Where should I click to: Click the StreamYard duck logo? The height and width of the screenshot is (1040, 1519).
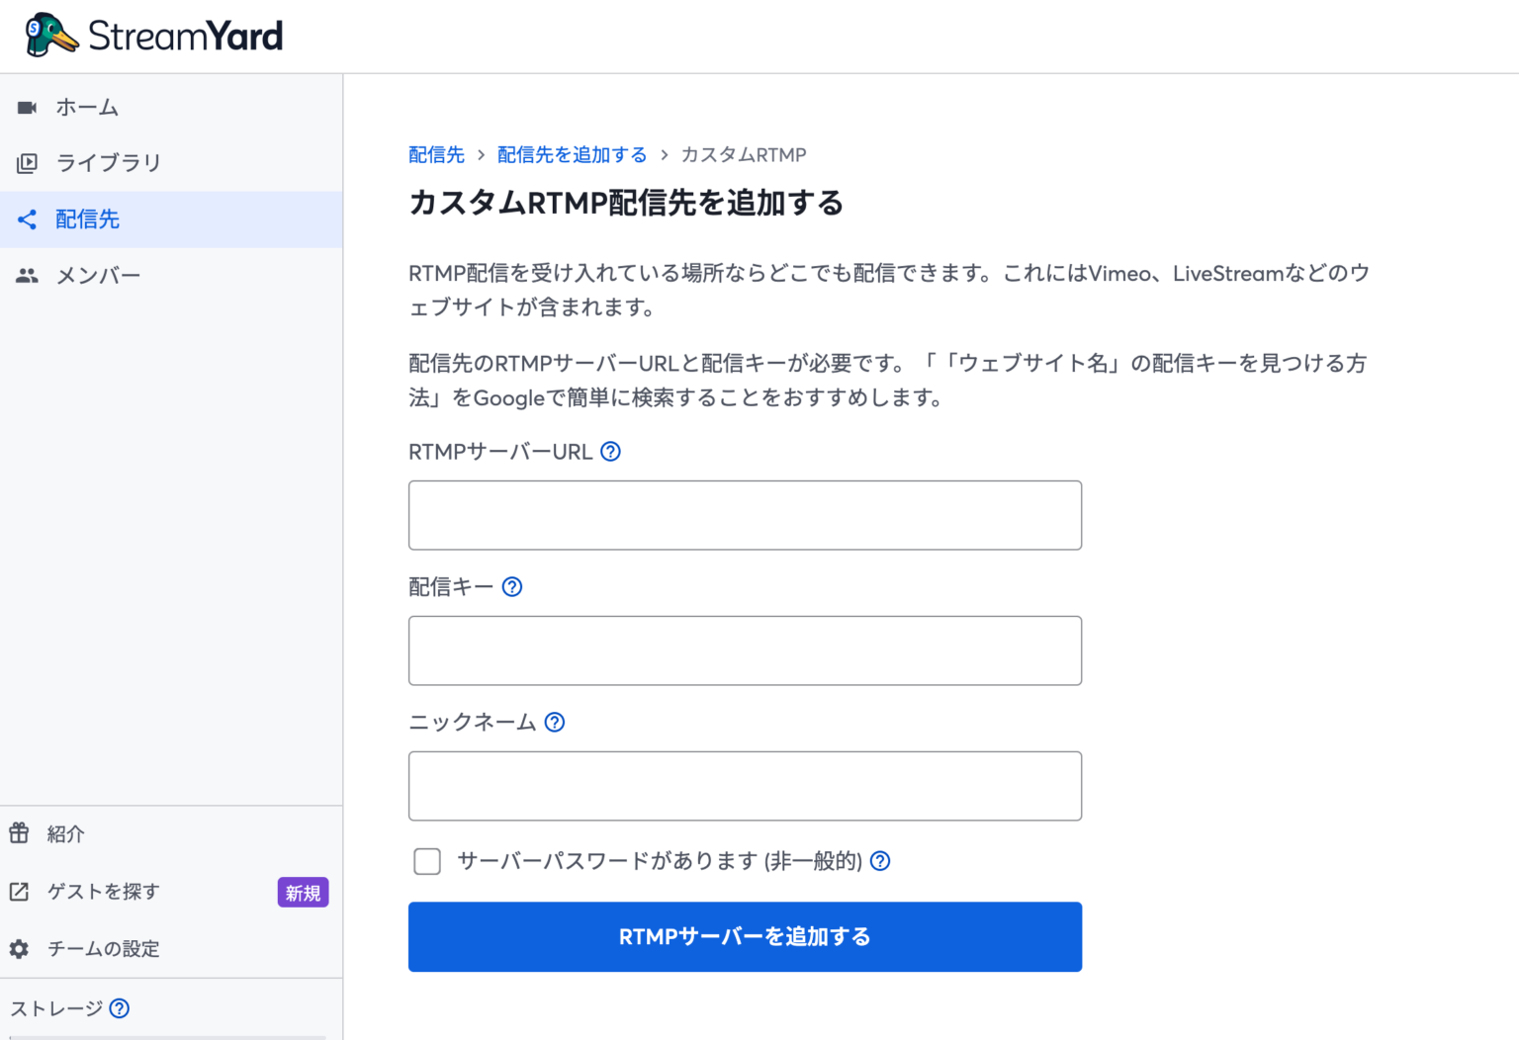pos(51,34)
